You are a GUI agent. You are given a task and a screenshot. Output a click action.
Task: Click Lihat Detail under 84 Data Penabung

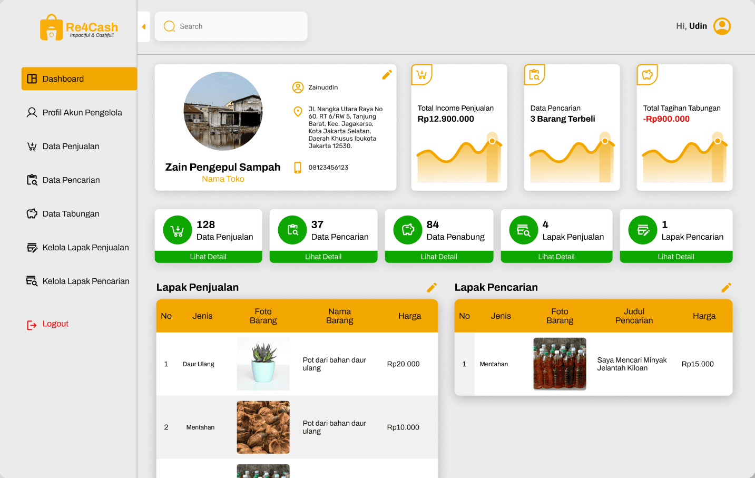439,257
